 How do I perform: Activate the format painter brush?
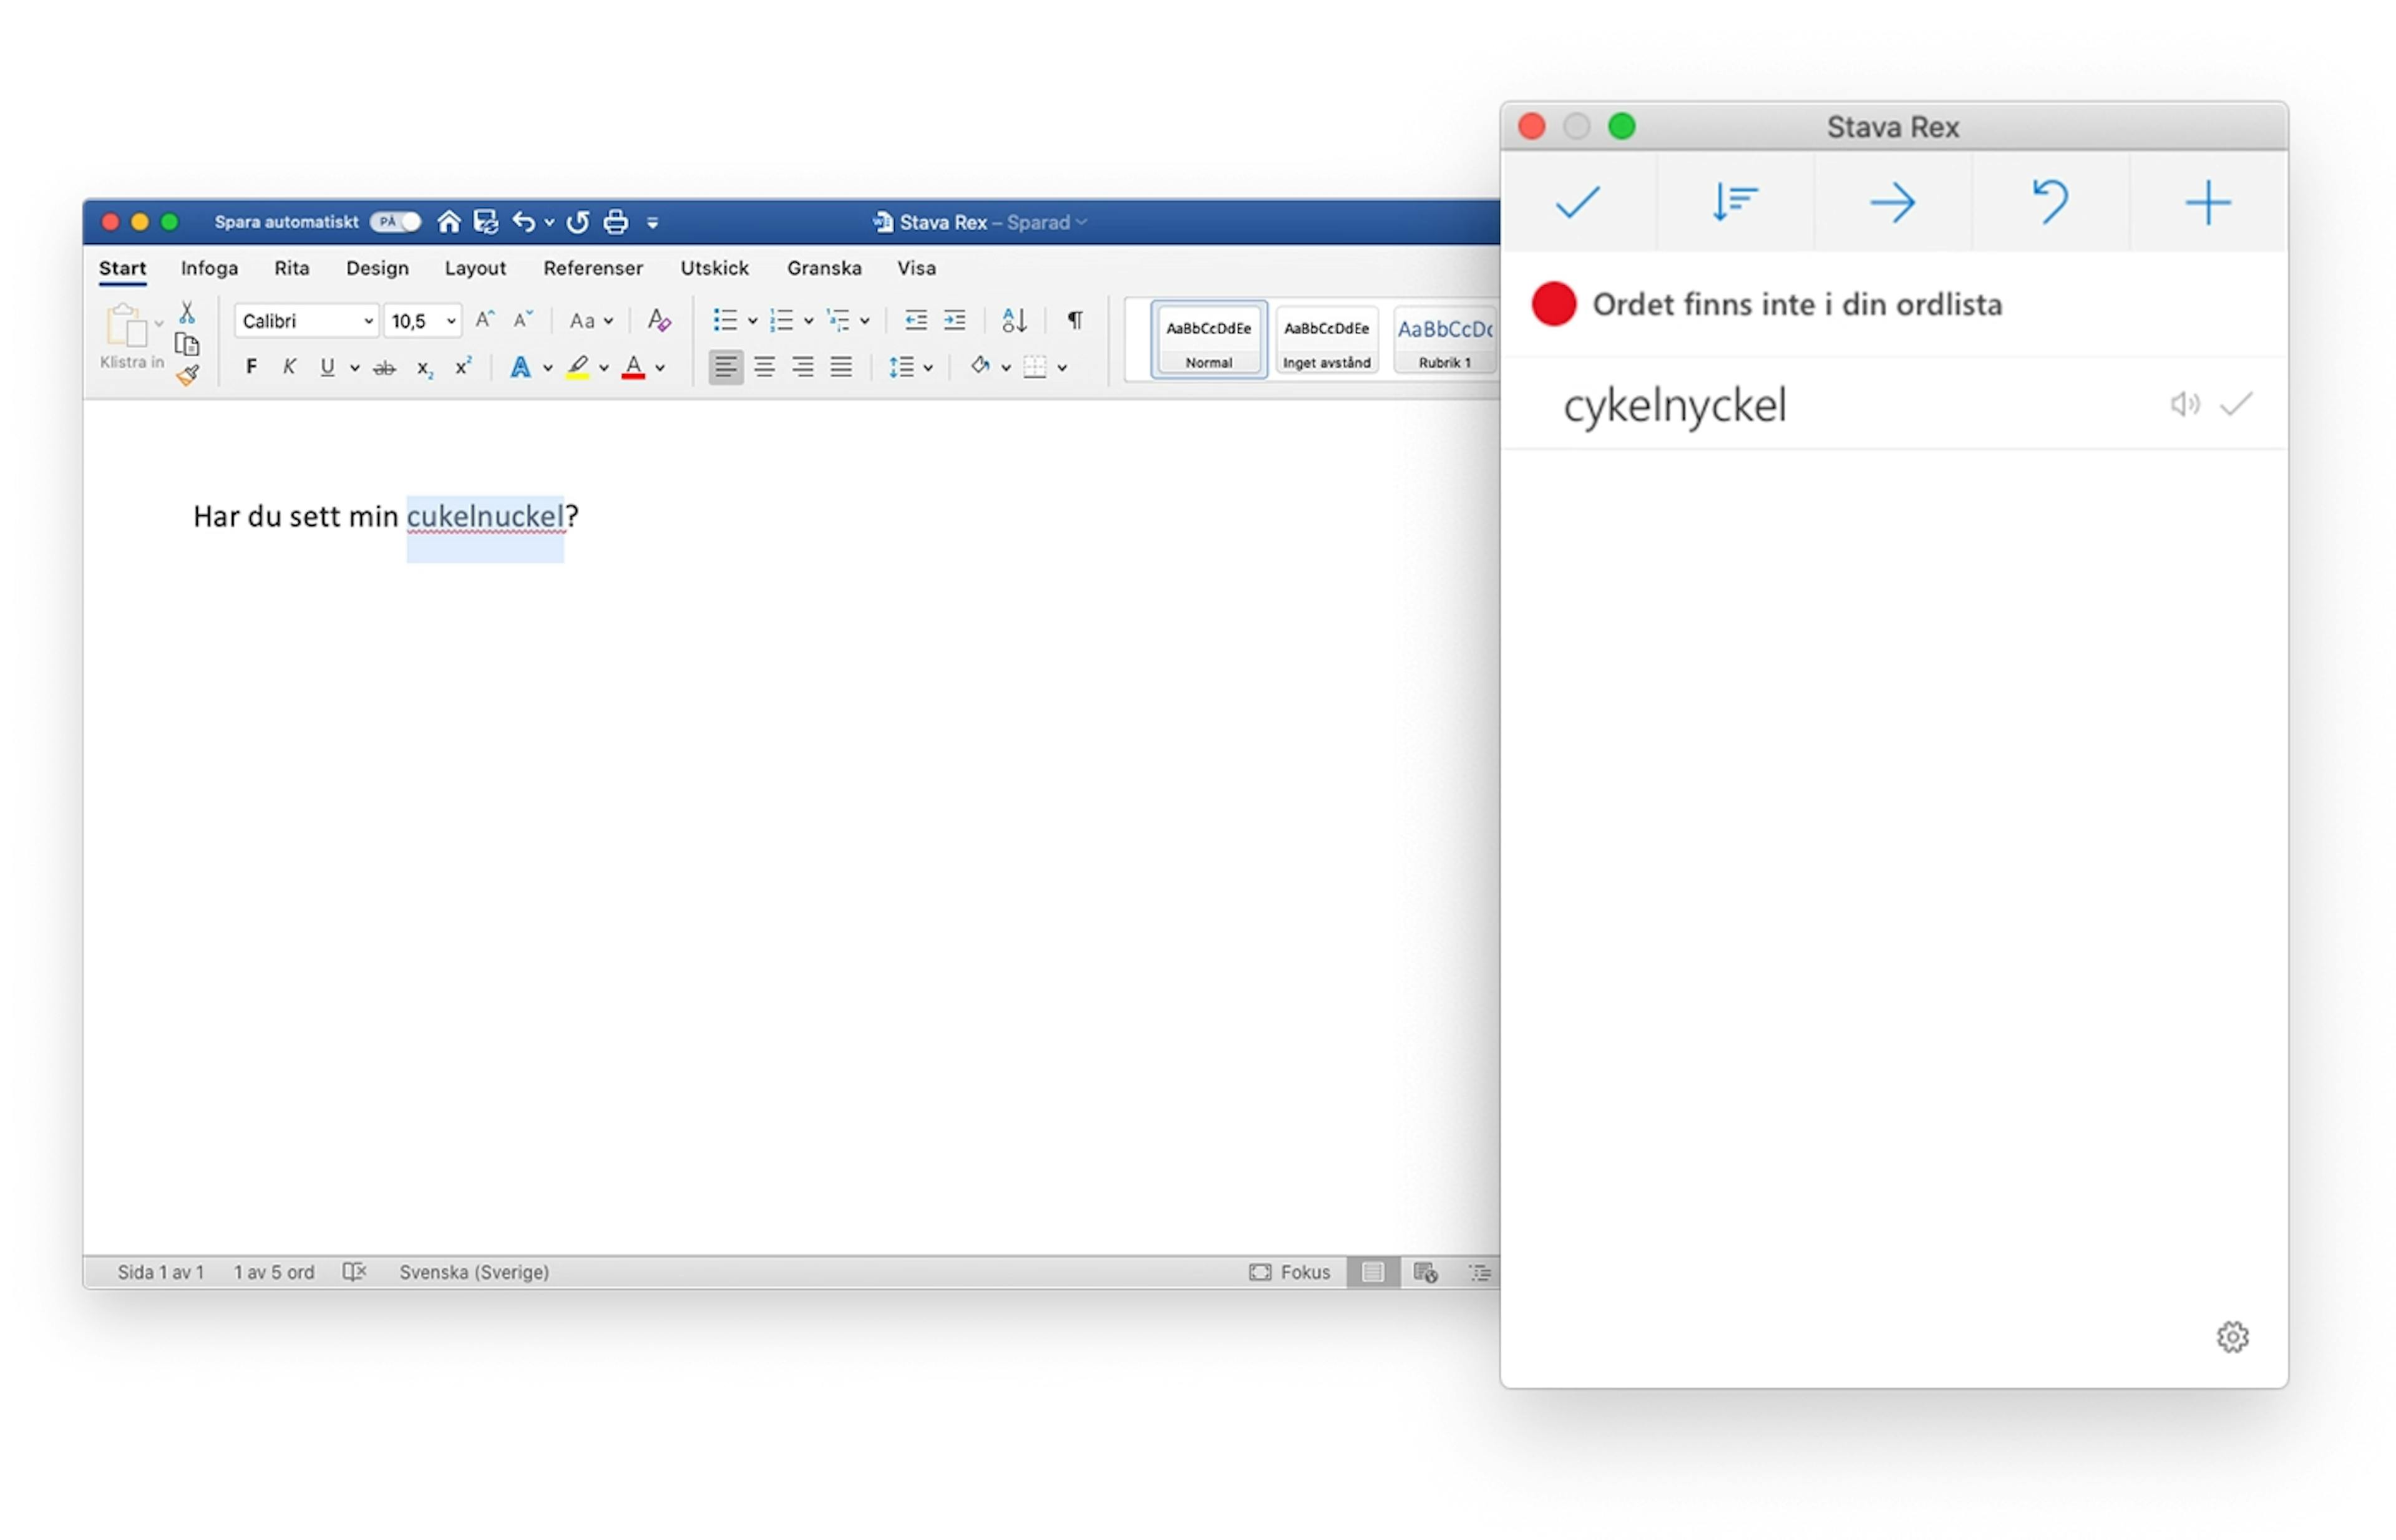coord(187,375)
